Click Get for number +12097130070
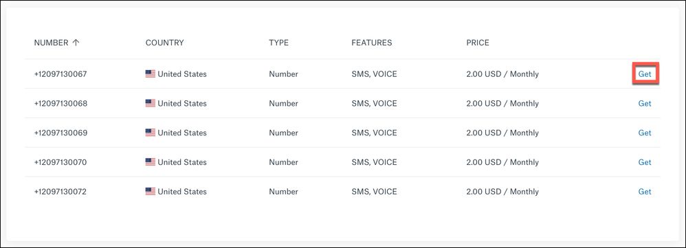This screenshot has height=248, width=686. point(645,162)
